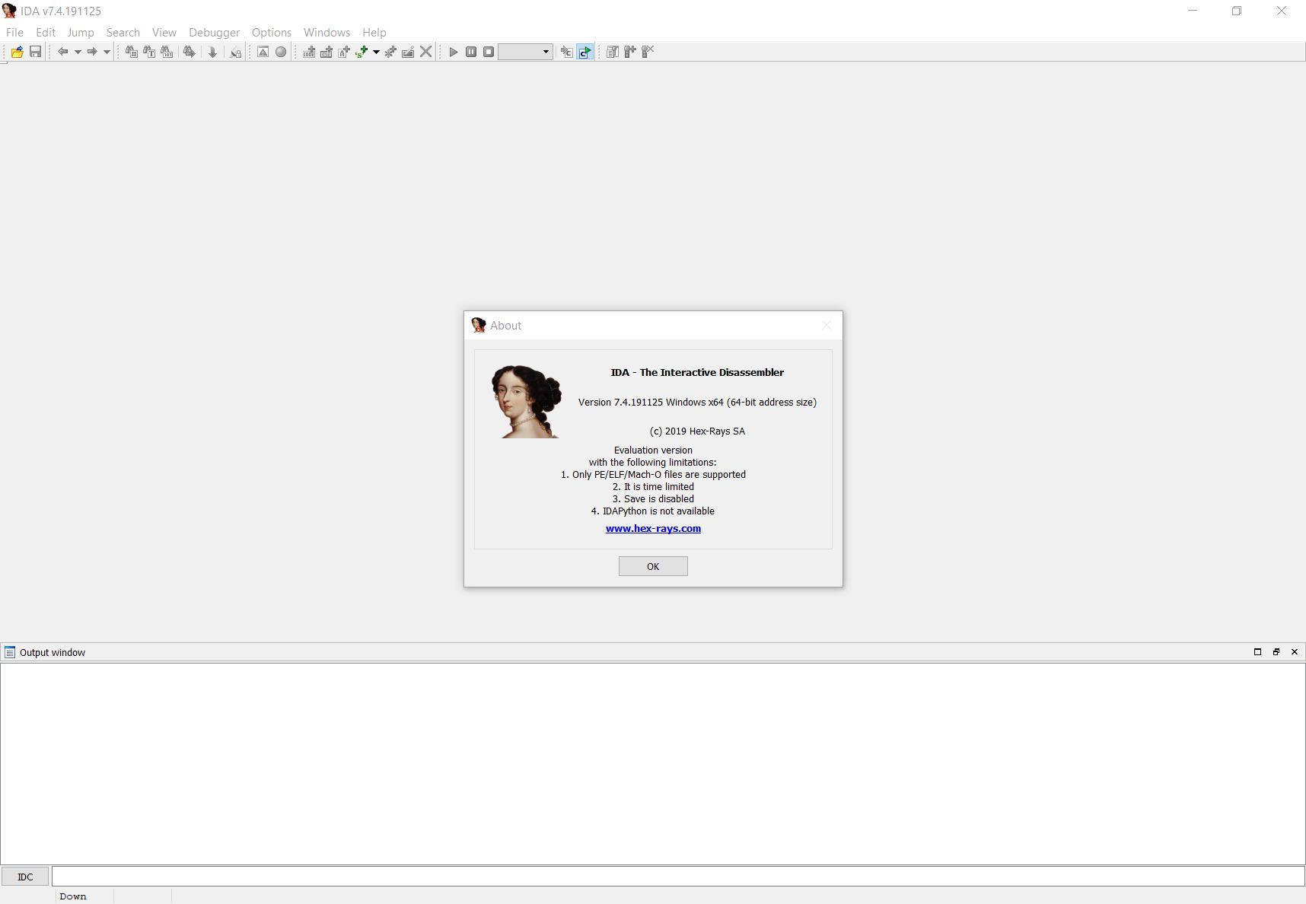Click the Jump back arrow icon

click(x=63, y=52)
